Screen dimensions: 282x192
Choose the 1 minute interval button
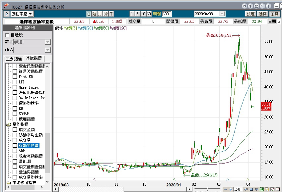(x=132, y=14)
